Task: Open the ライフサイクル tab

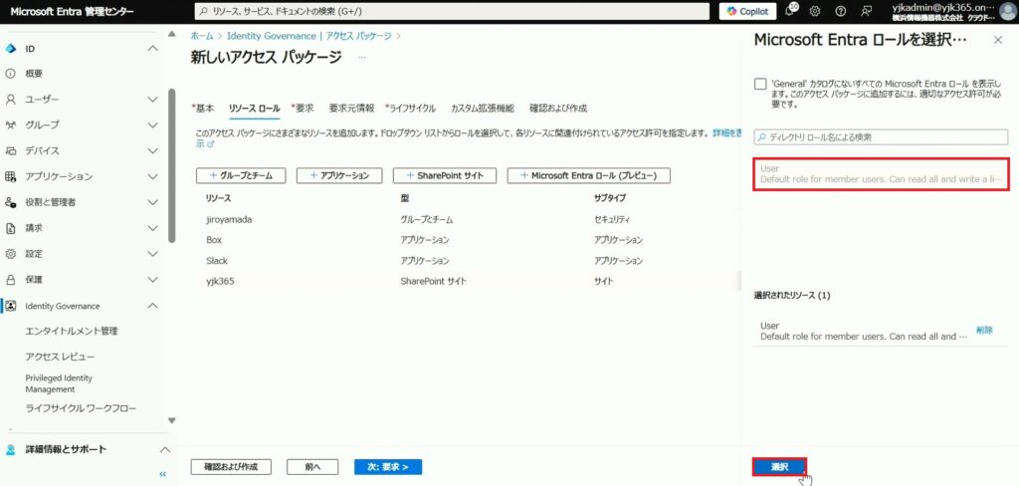Action: click(411, 109)
